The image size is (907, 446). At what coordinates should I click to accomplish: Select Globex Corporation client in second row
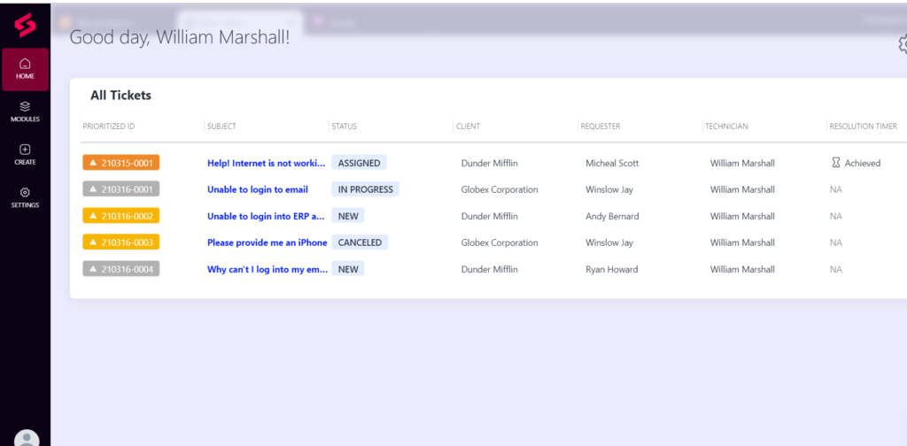click(x=500, y=189)
